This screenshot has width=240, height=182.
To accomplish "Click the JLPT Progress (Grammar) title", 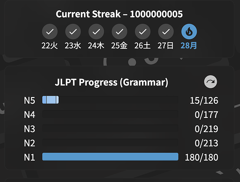I will (112, 82).
